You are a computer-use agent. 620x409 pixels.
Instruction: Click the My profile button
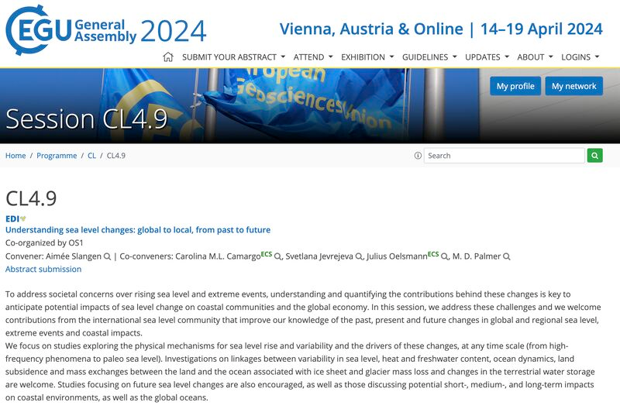tap(515, 86)
